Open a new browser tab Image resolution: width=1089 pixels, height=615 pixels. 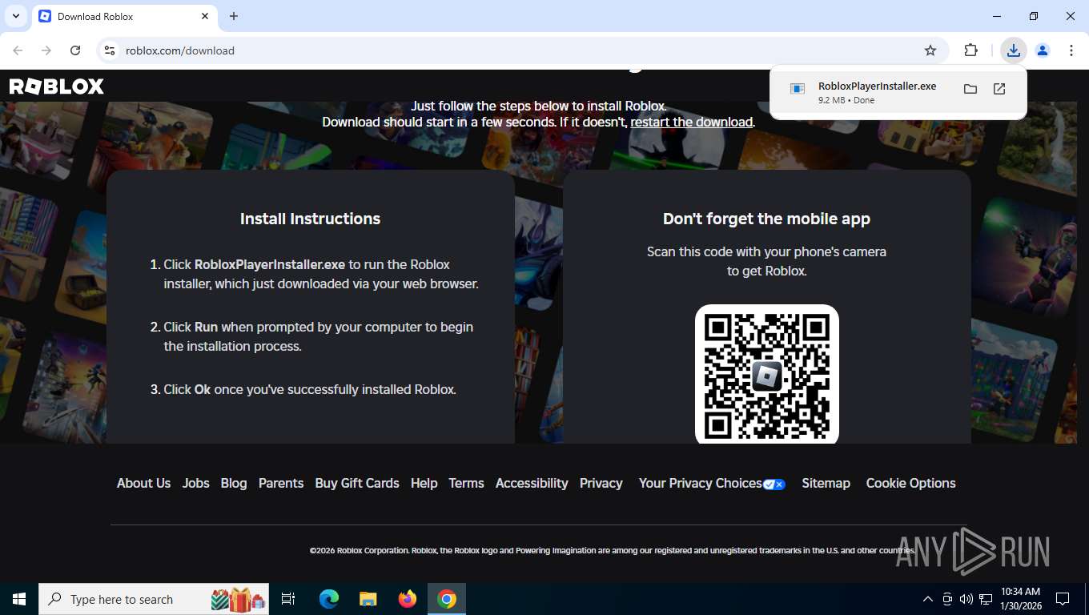pos(234,16)
